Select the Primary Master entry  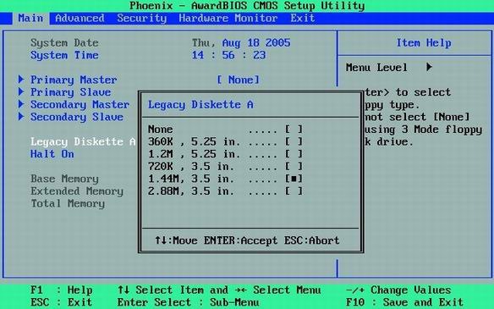click(x=74, y=80)
